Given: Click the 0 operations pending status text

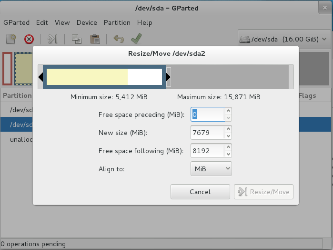Looking at the screenshot, I should coord(33,244).
